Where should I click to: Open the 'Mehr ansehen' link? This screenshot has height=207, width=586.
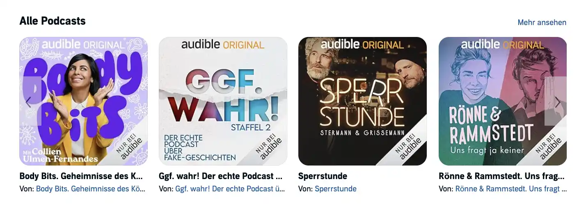(x=542, y=23)
